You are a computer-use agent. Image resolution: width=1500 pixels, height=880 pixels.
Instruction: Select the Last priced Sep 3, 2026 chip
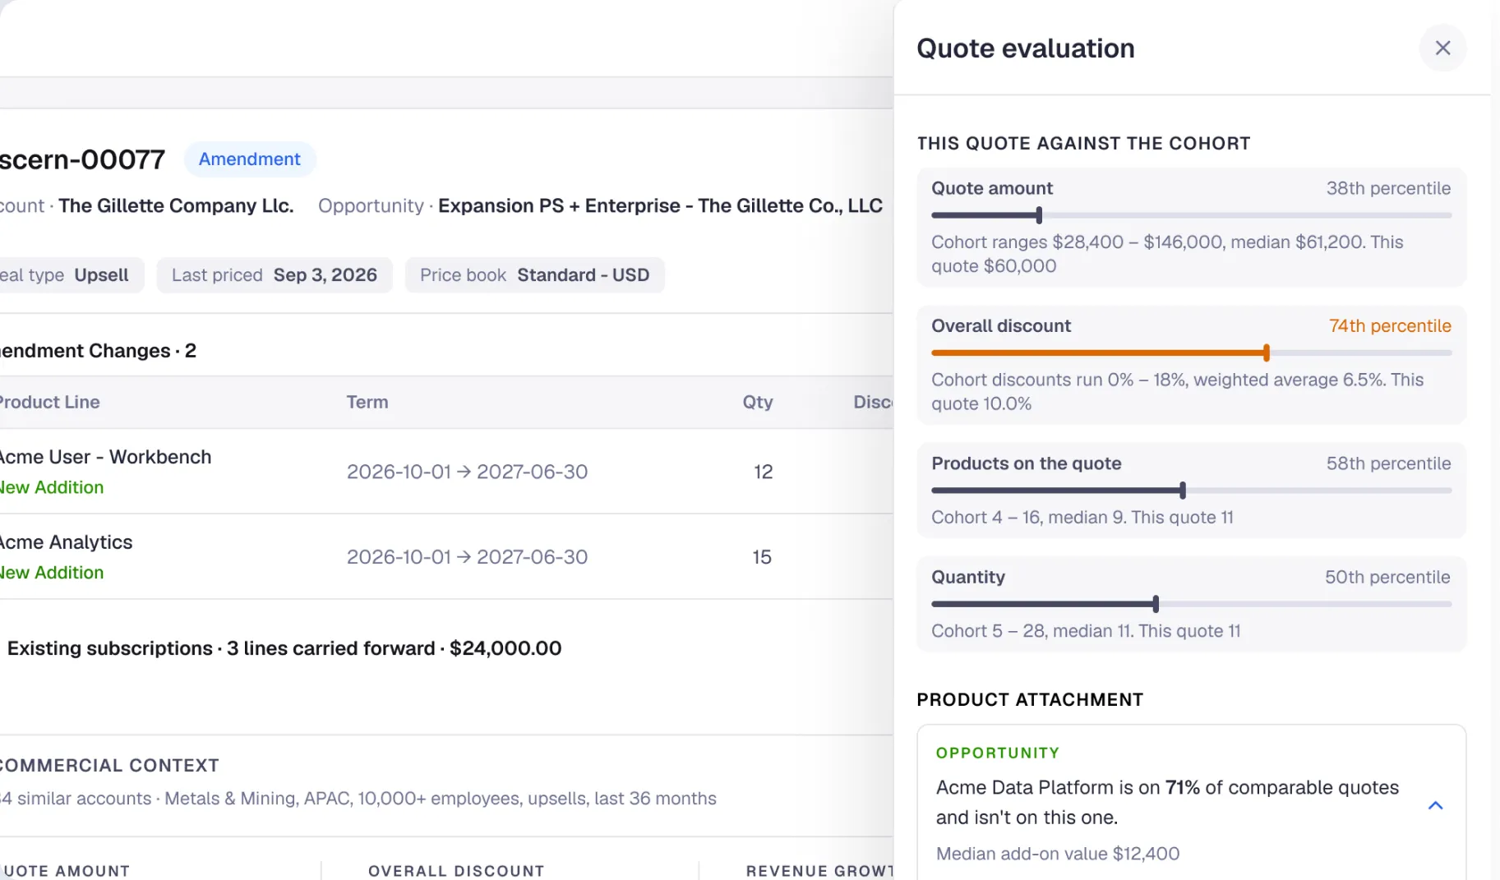pos(275,275)
